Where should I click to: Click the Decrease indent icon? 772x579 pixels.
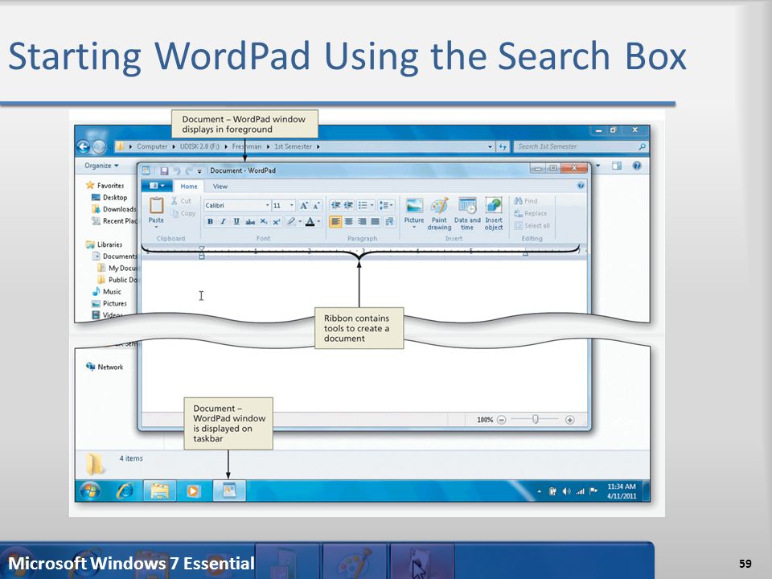coord(335,205)
